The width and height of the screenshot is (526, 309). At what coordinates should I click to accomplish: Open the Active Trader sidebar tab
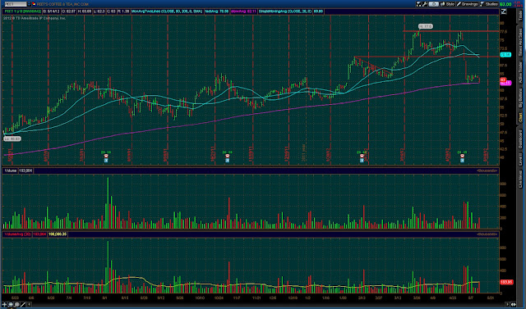[520, 73]
